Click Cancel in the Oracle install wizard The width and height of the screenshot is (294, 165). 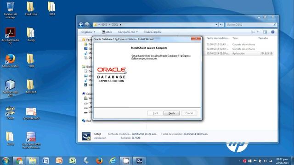click(x=189, y=113)
